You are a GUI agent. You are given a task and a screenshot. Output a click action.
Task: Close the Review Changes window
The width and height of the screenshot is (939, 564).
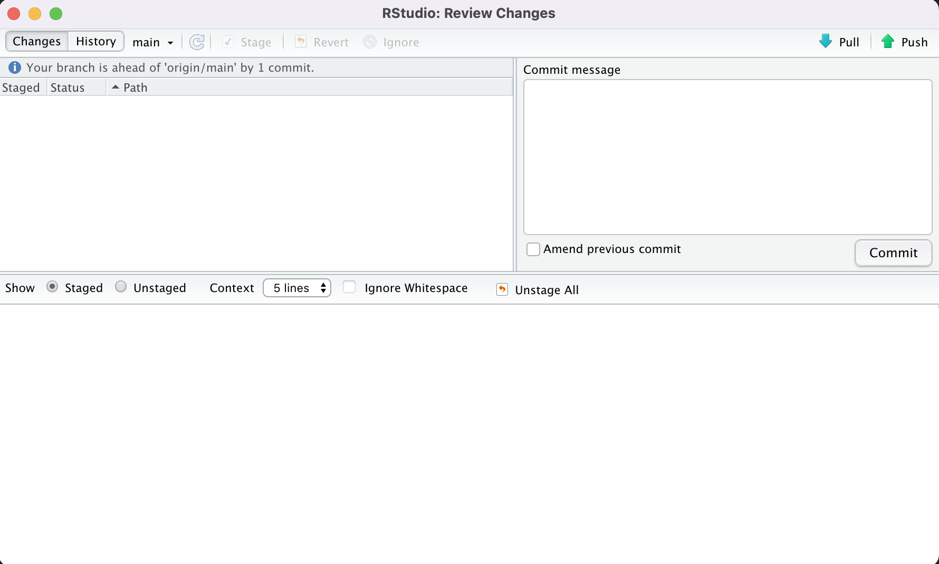[14, 14]
